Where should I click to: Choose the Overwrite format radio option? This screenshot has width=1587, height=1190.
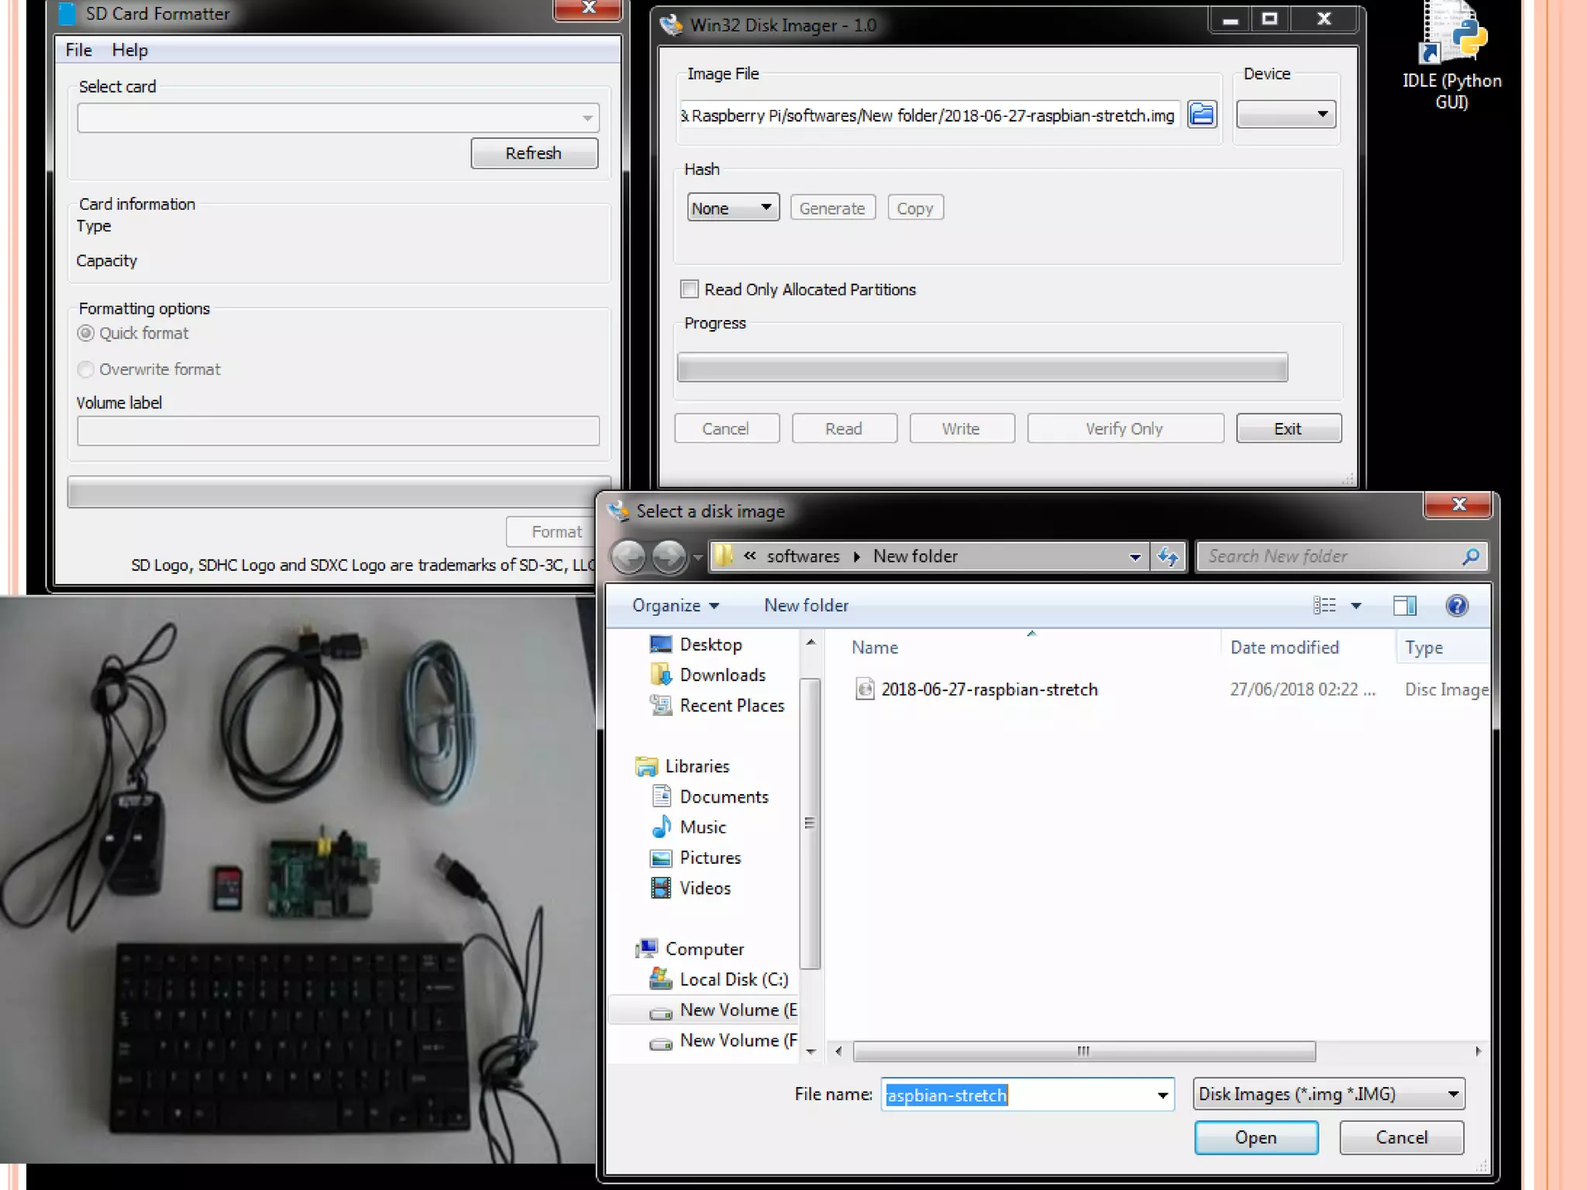click(x=86, y=370)
